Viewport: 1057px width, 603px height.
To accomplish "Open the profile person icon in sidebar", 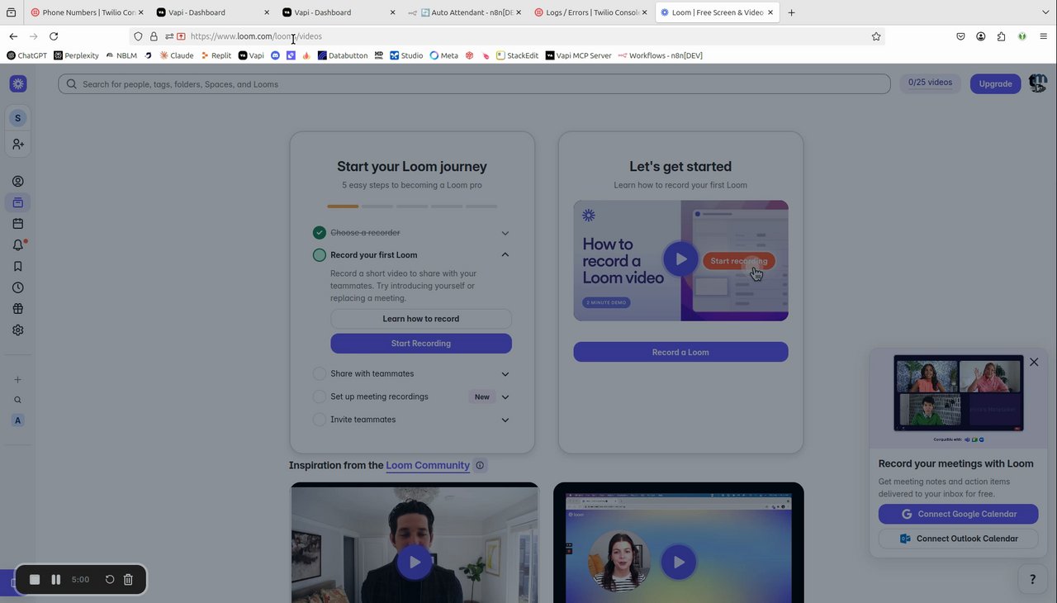I will 18,182.
